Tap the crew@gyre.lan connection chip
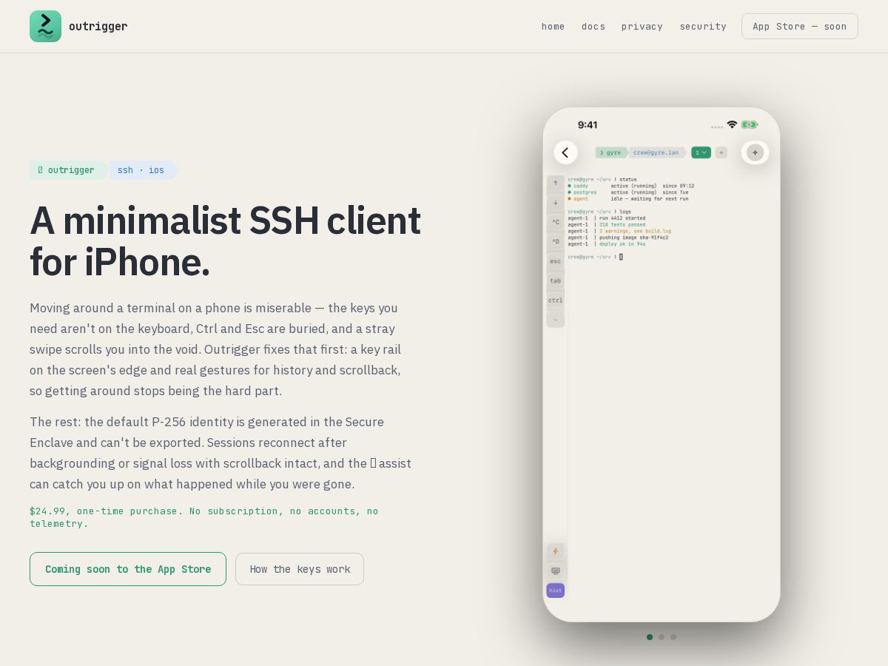The height and width of the screenshot is (666, 888). tap(656, 152)
